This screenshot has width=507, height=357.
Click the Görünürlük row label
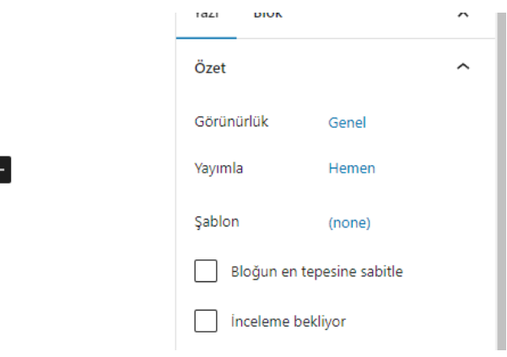231,122
